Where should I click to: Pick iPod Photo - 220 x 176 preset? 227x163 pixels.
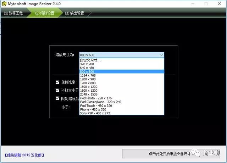pyautogui.click(x=122, y=98)
